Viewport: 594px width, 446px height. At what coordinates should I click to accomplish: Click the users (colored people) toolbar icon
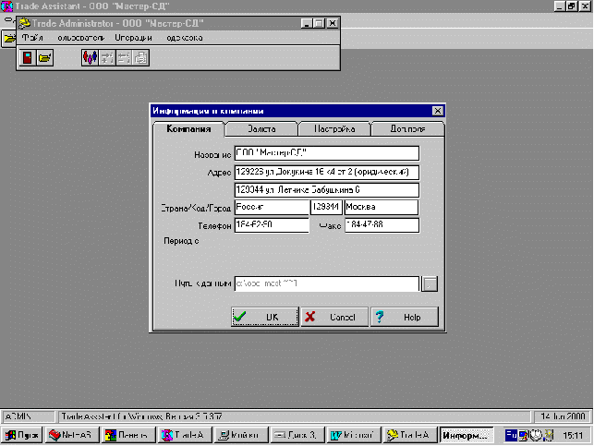point(90,58)
